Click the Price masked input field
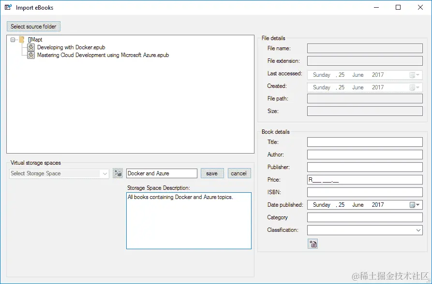Screen dimensions: 432x284 pos(365,180)
